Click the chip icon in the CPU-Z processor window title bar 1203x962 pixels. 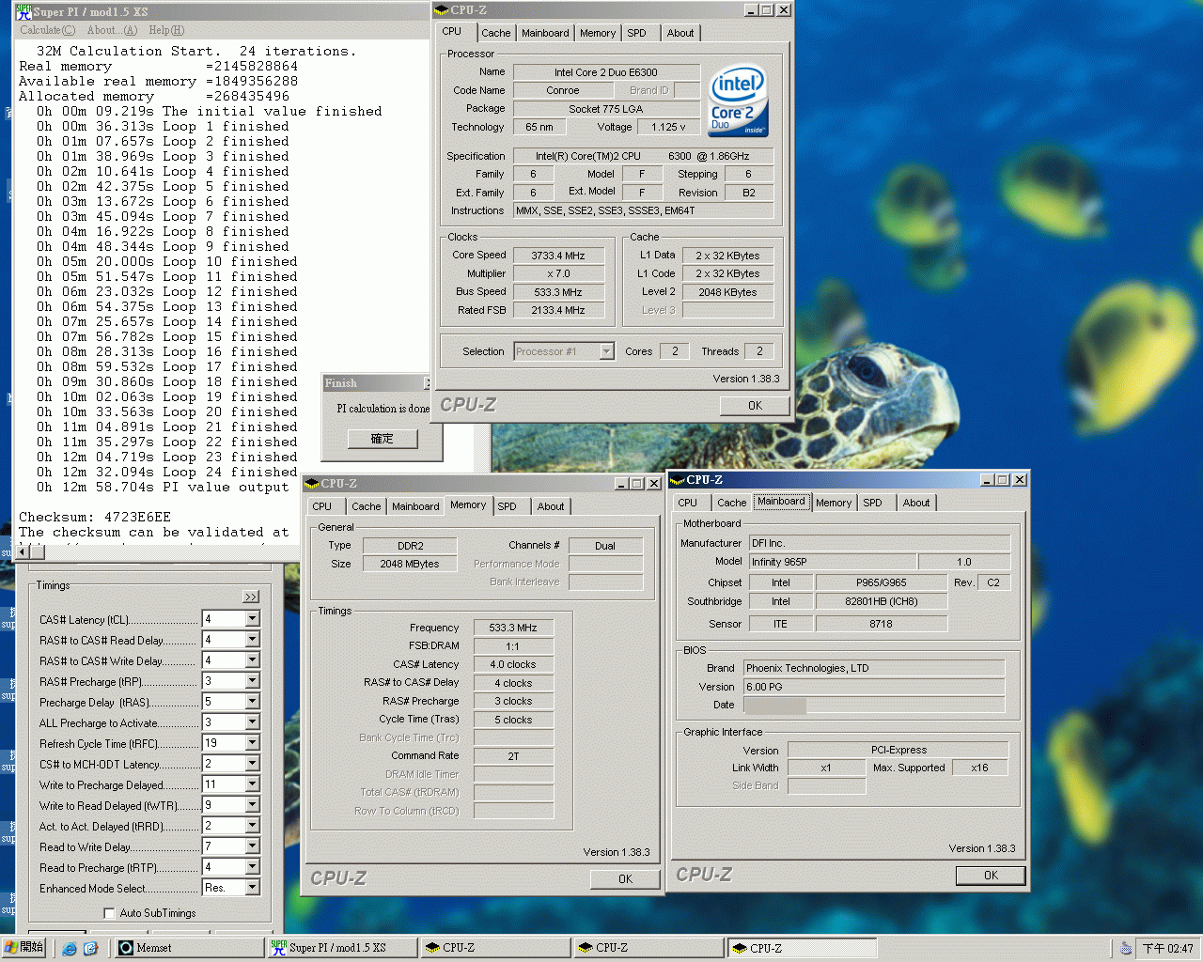[441, 10]
